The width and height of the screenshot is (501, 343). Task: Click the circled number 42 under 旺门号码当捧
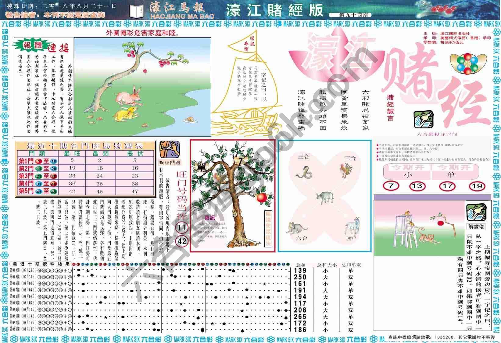click(182, 241)
